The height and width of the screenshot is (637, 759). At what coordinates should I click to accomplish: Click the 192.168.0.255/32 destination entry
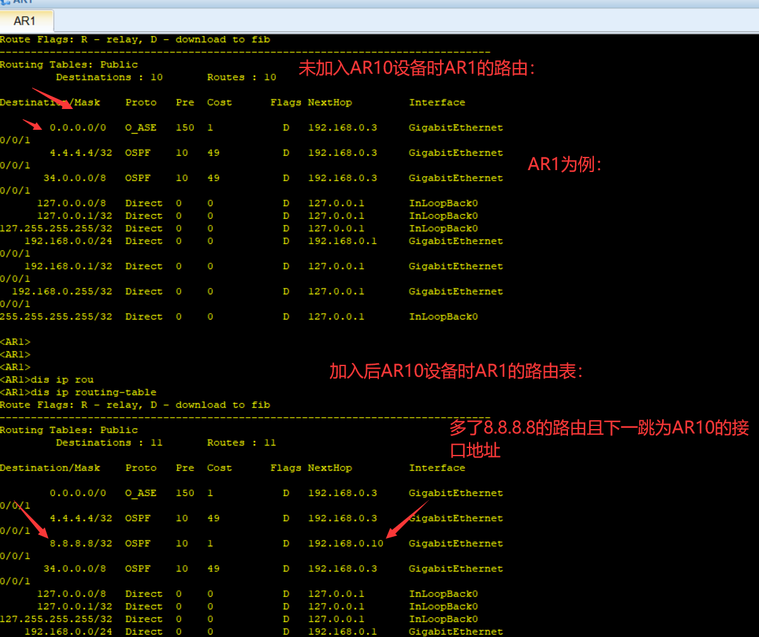pos(62,291)
